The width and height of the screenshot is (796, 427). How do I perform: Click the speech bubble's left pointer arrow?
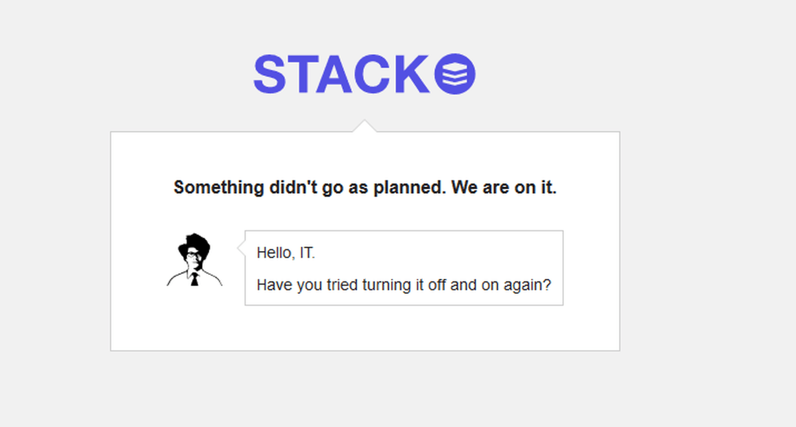click(x=241, y=247)
